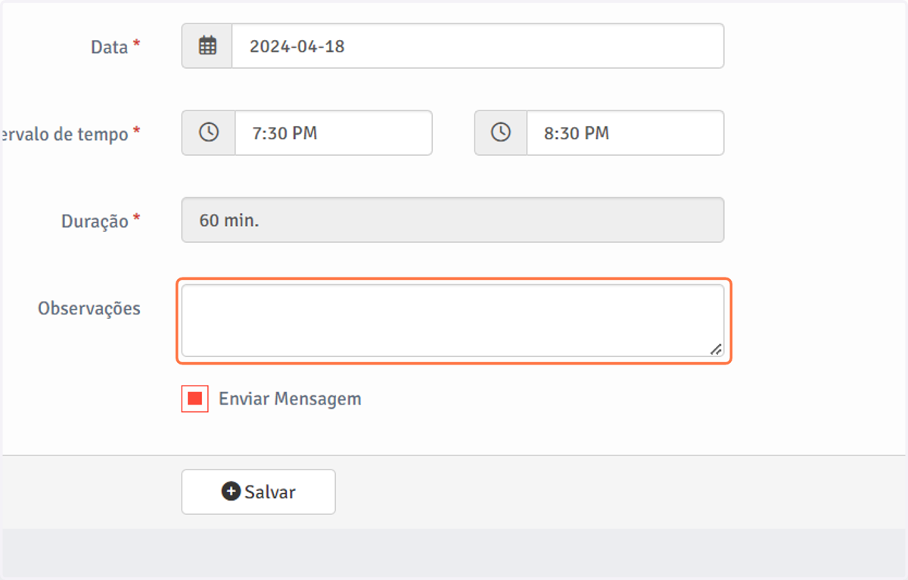
Task: Click the asterisk beside Intervalo de tempo
Action: point(136,132)
